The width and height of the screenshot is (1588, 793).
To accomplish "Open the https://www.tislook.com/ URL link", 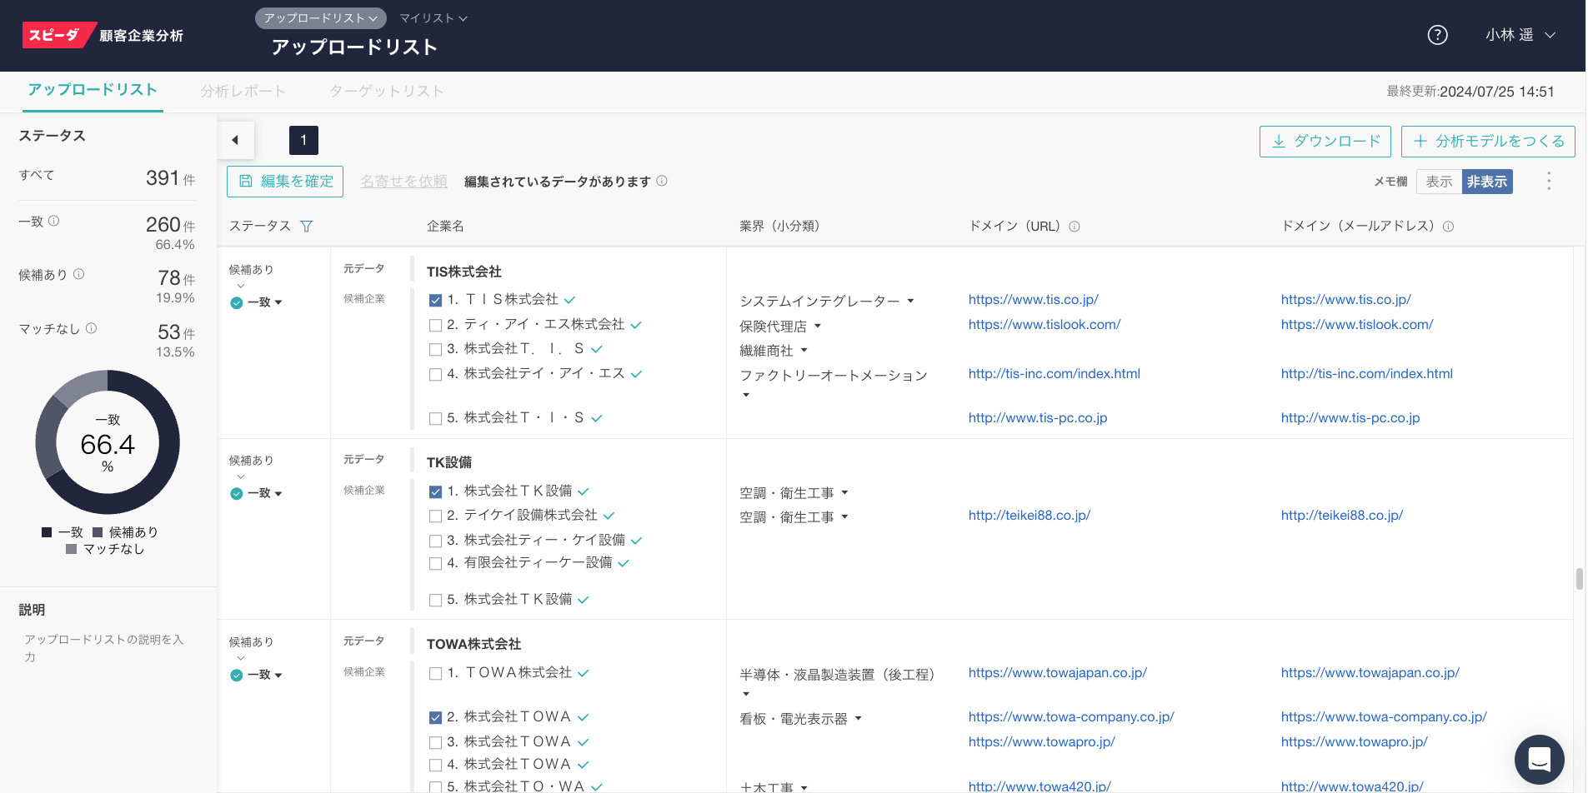I will pos(1044,324).
